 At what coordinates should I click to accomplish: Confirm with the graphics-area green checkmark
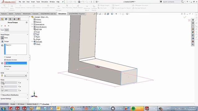[185, 17]
